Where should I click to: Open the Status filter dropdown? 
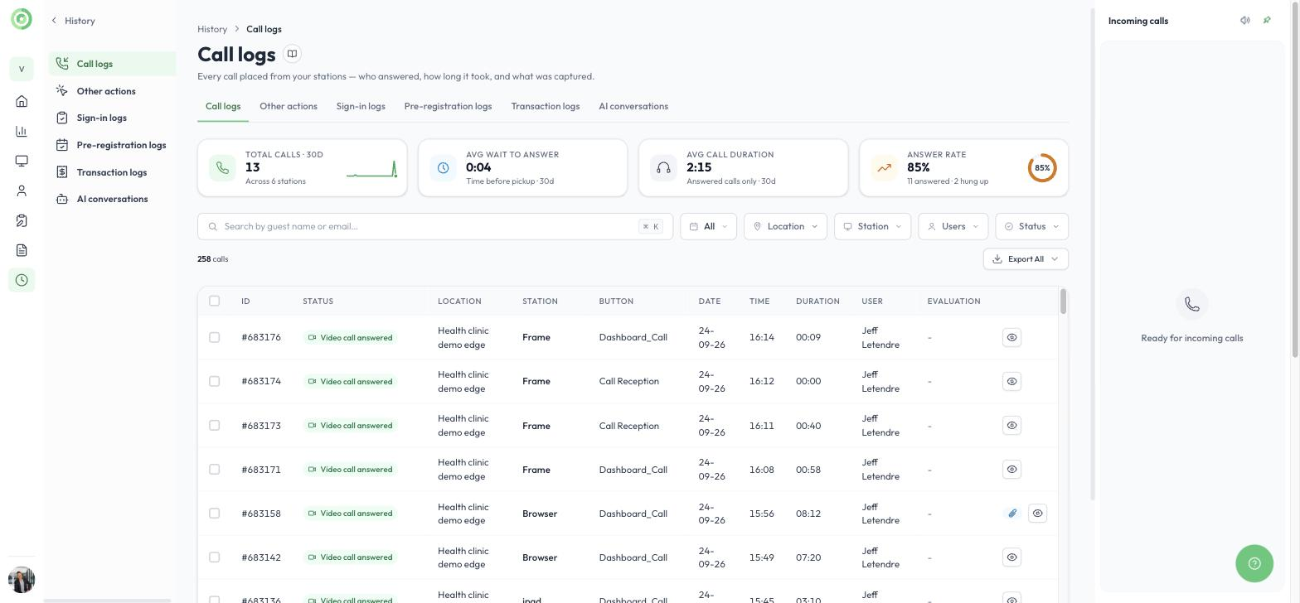point(1031,226)
